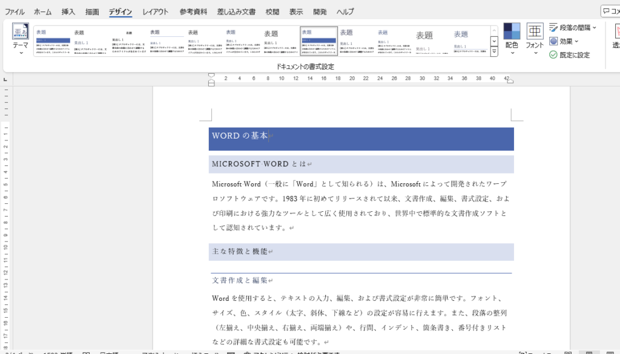
Task: Open the 描画 draw tab
Action: click(92, 12)
